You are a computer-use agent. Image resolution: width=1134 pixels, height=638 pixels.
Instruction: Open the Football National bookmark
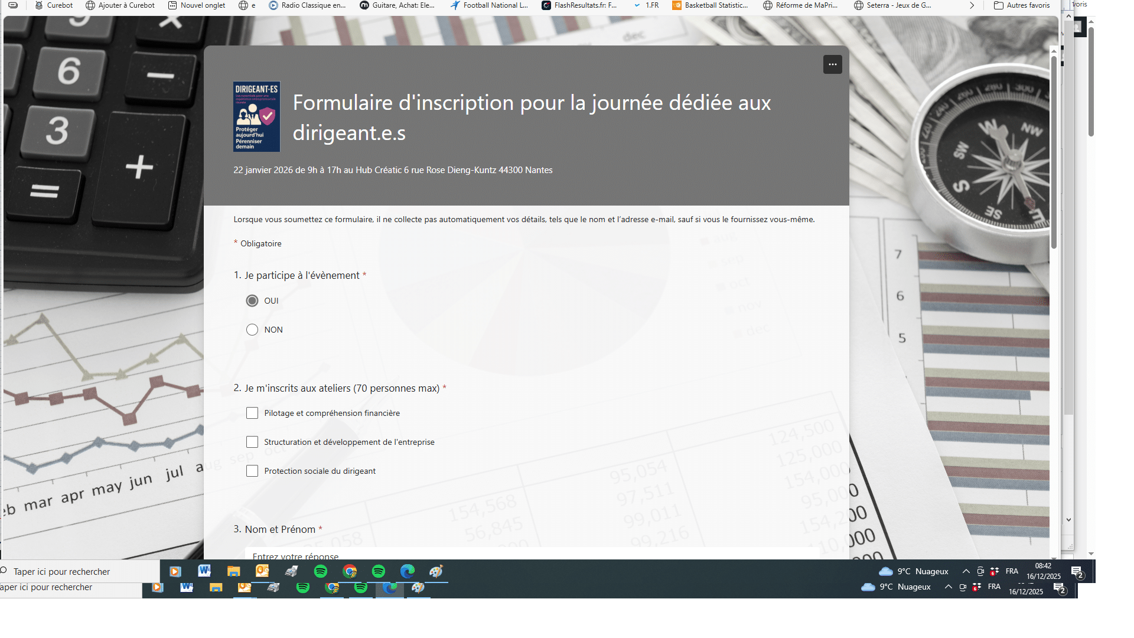(x=489, y=5)
